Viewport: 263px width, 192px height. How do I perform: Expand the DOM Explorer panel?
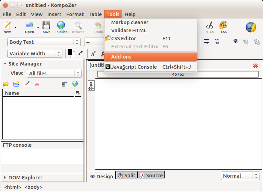pyautogui.click(x=5, y=177)
